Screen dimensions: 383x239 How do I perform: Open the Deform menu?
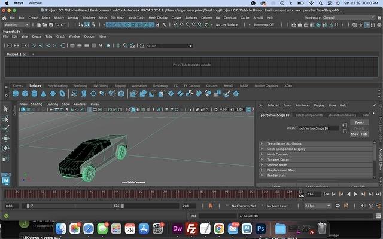[x=206, y=17]
